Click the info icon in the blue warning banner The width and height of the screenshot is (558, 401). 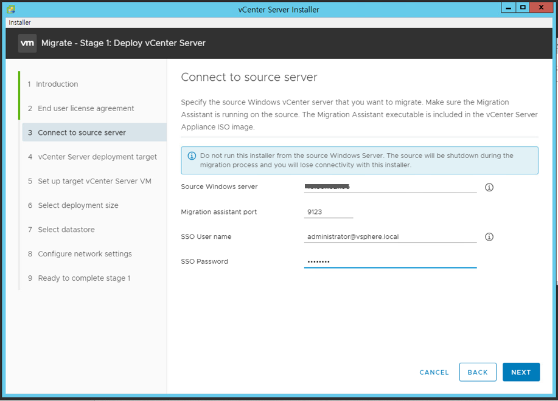[x=192, y=156]
